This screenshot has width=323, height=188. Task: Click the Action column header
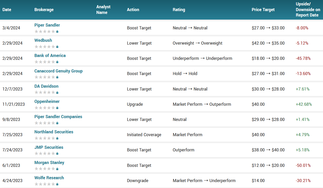pyautogui.click(x=133, y=10)
